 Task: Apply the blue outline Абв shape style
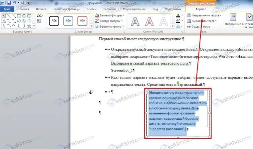click(68, 21)
